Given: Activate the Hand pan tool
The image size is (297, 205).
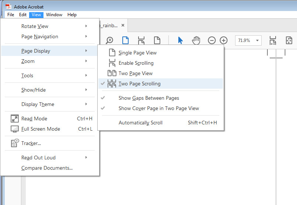Looking at the screenshot, I should pos(196,40).
